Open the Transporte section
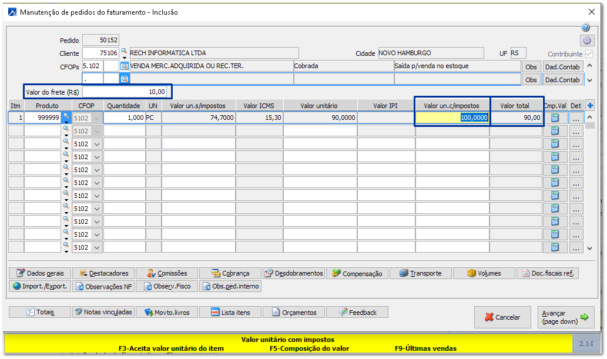607x359 pixels. (x=421, y=273)
